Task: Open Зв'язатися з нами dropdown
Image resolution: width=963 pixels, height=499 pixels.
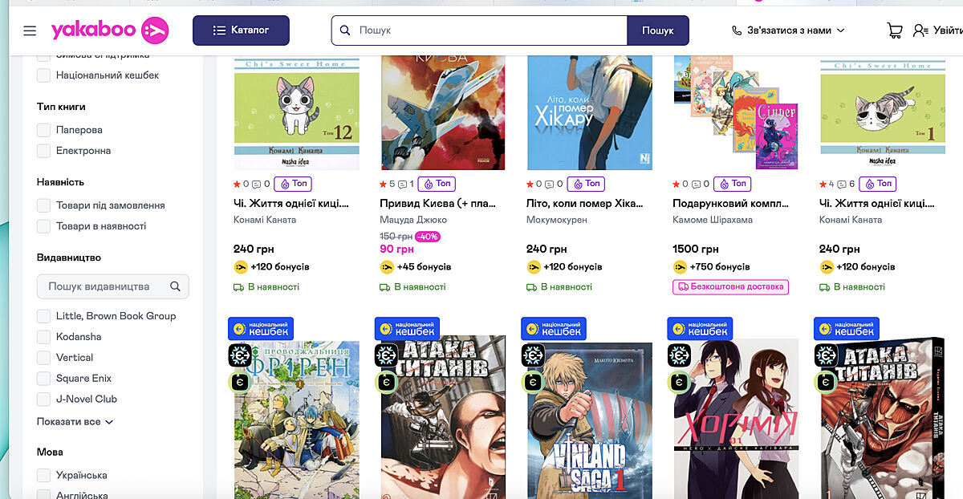Action: (788, 30)
